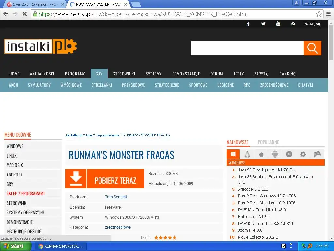Click the POBIERZ TERAZ download button

tap(115, 179)
